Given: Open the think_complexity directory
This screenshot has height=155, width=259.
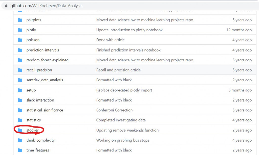Looking at the screenshot, I should [x=40, y=140].
